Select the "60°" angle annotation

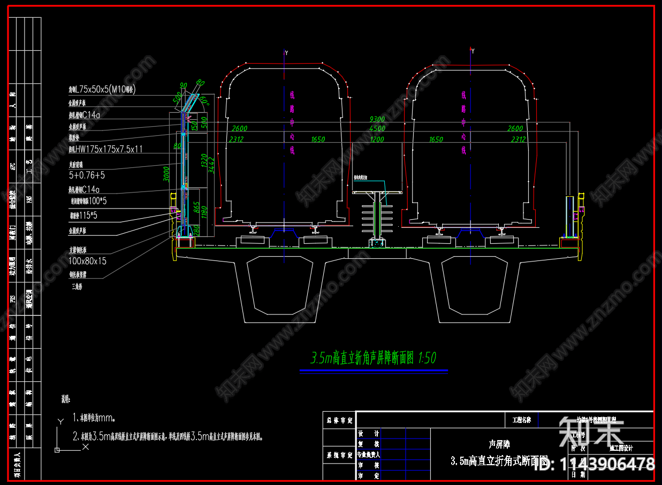coord(203,101)
